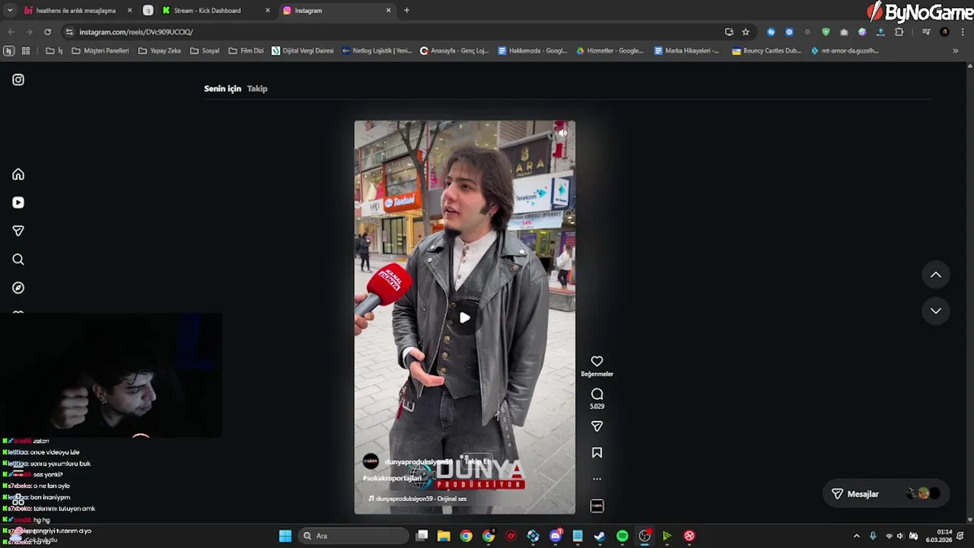Image resolution: width=974 pixels, height=548 pixels.
Task: Open Spotify from the taskbar
Action: coord(622,536)
